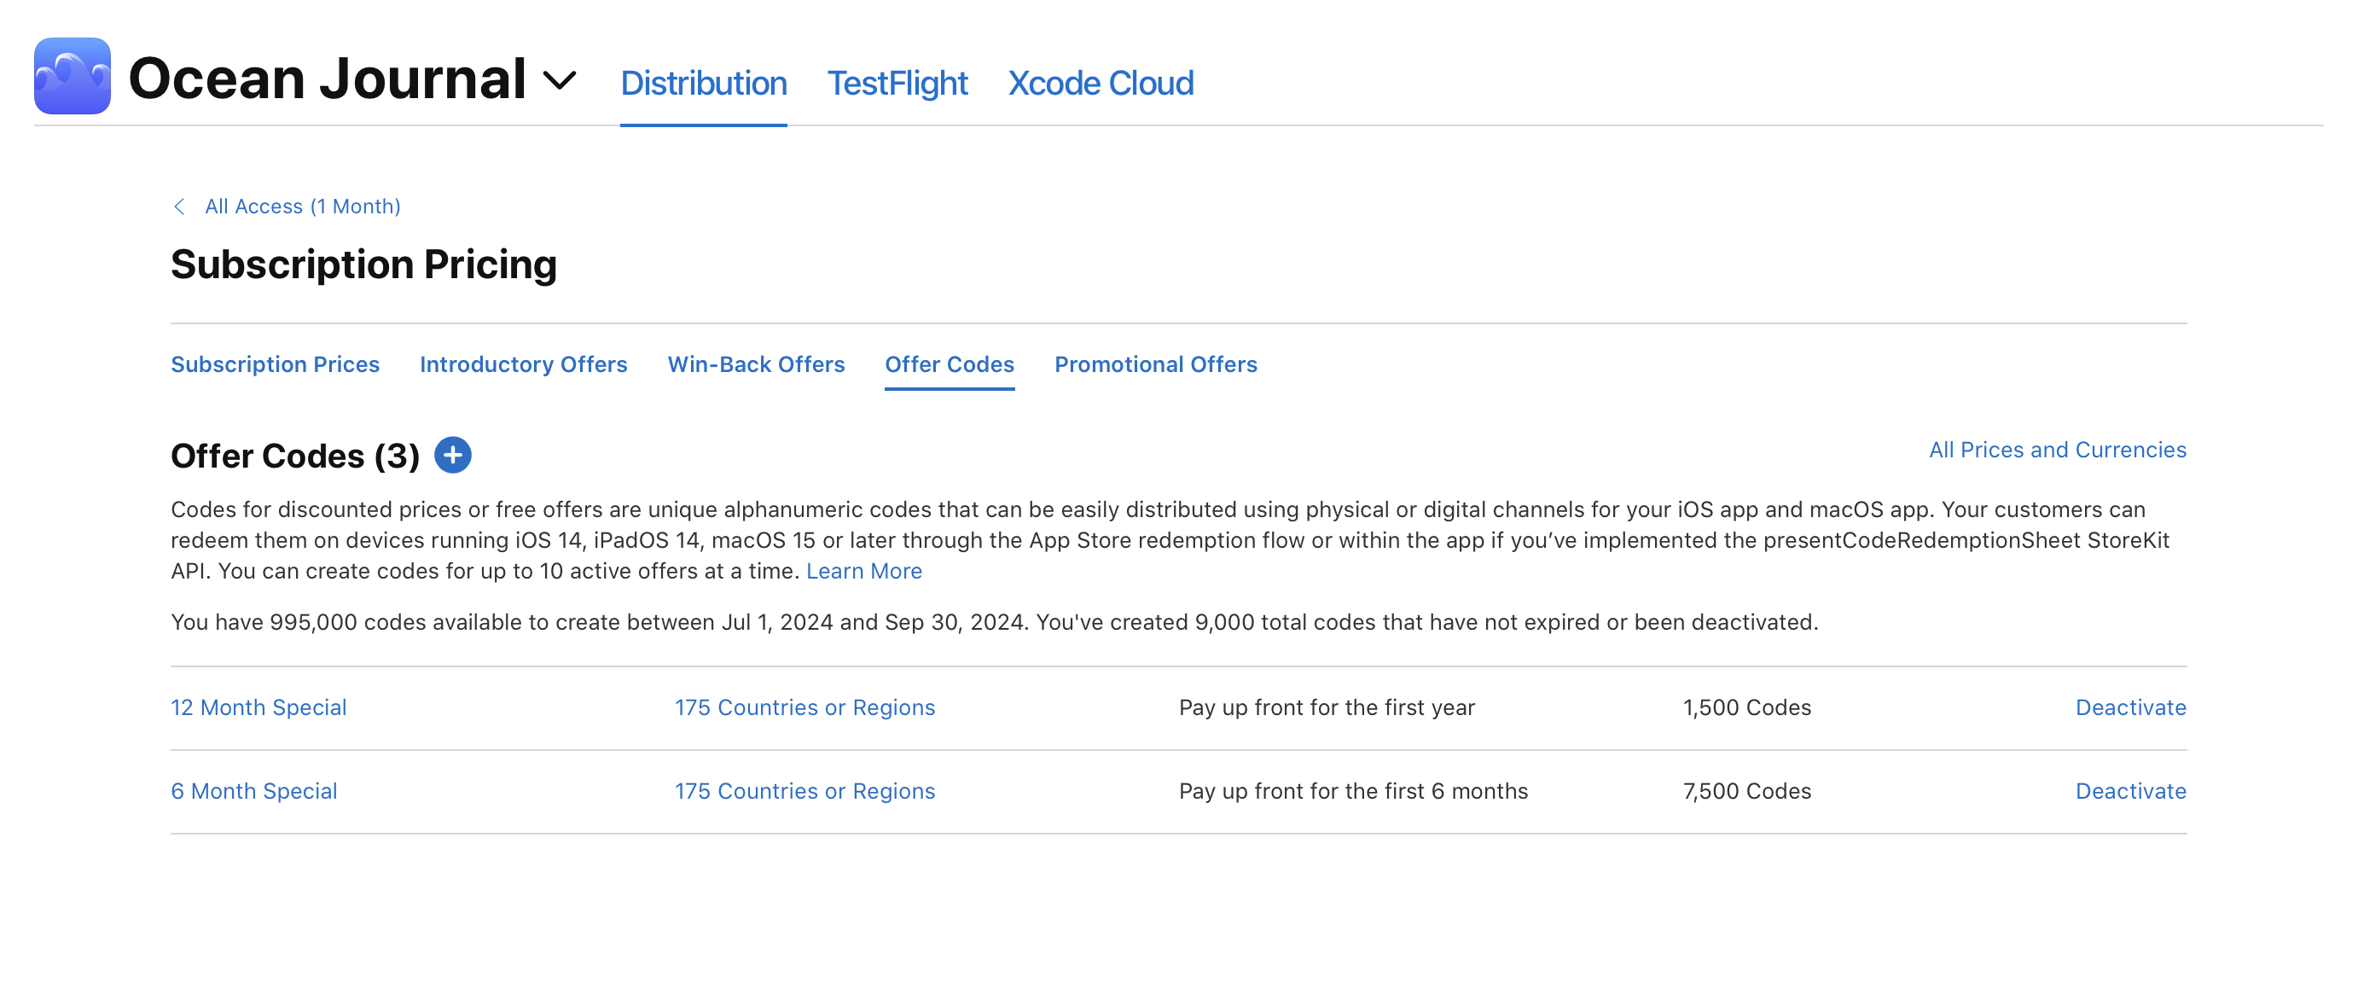Click the back chevron to All Access
The image size is (2358, 983).
pos(179,206)
